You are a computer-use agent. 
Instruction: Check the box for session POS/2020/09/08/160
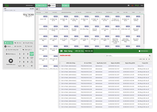click(x=60, y=83)
